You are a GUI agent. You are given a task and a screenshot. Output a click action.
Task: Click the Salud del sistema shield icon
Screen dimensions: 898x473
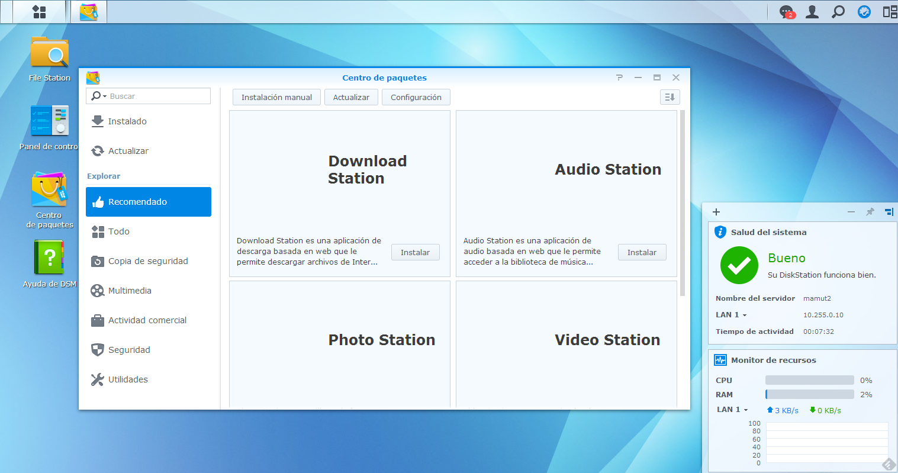click(720, 232)
